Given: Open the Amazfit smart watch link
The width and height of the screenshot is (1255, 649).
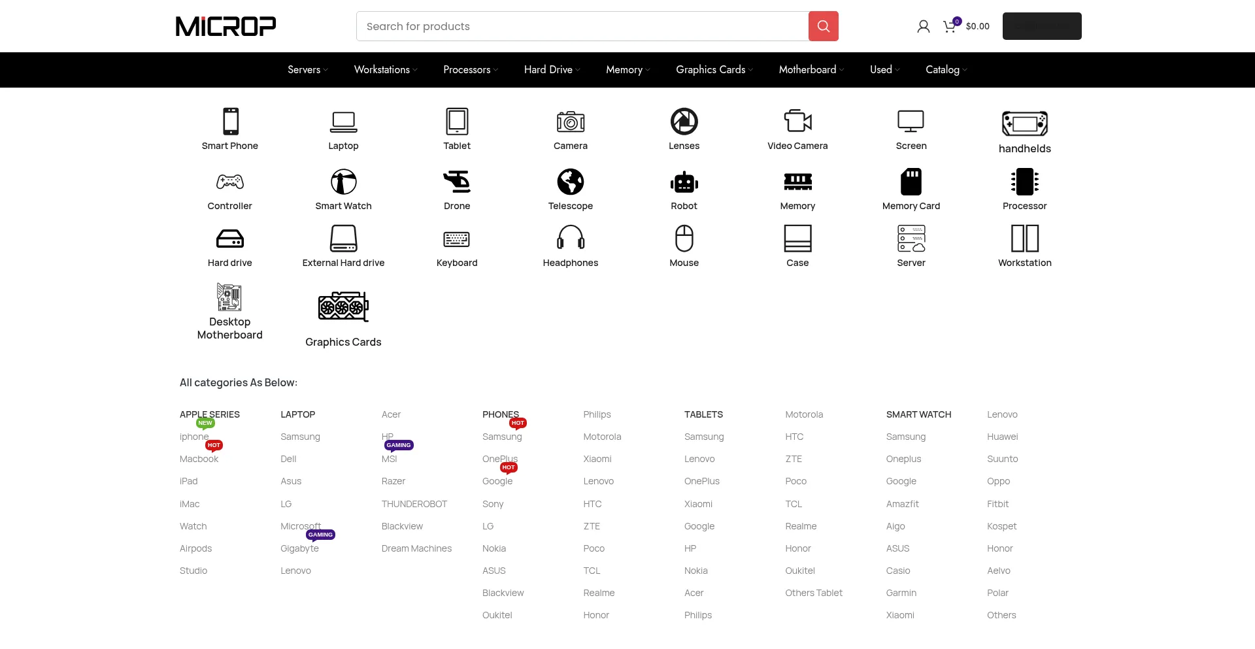Looking at the screenshot, I should tap(903, 504).
